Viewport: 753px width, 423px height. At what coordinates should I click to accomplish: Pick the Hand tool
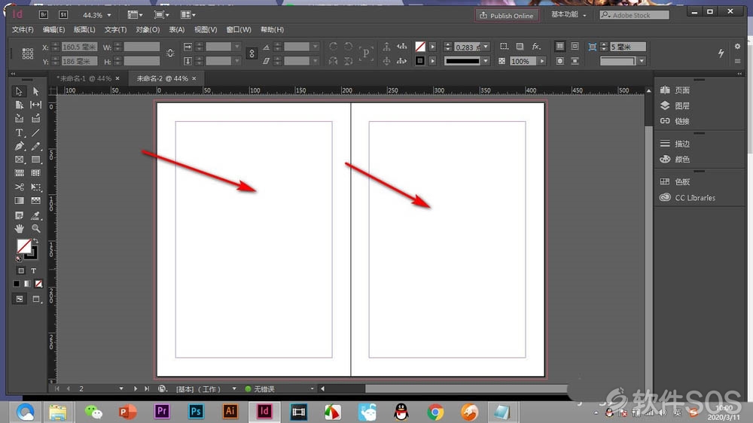[x=20, y=229]
